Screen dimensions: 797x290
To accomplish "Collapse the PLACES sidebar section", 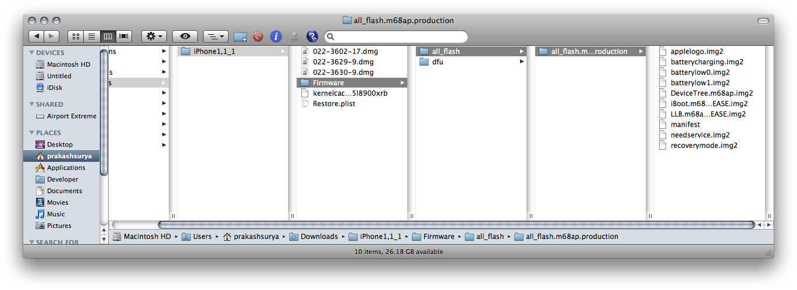I will 31,133.
